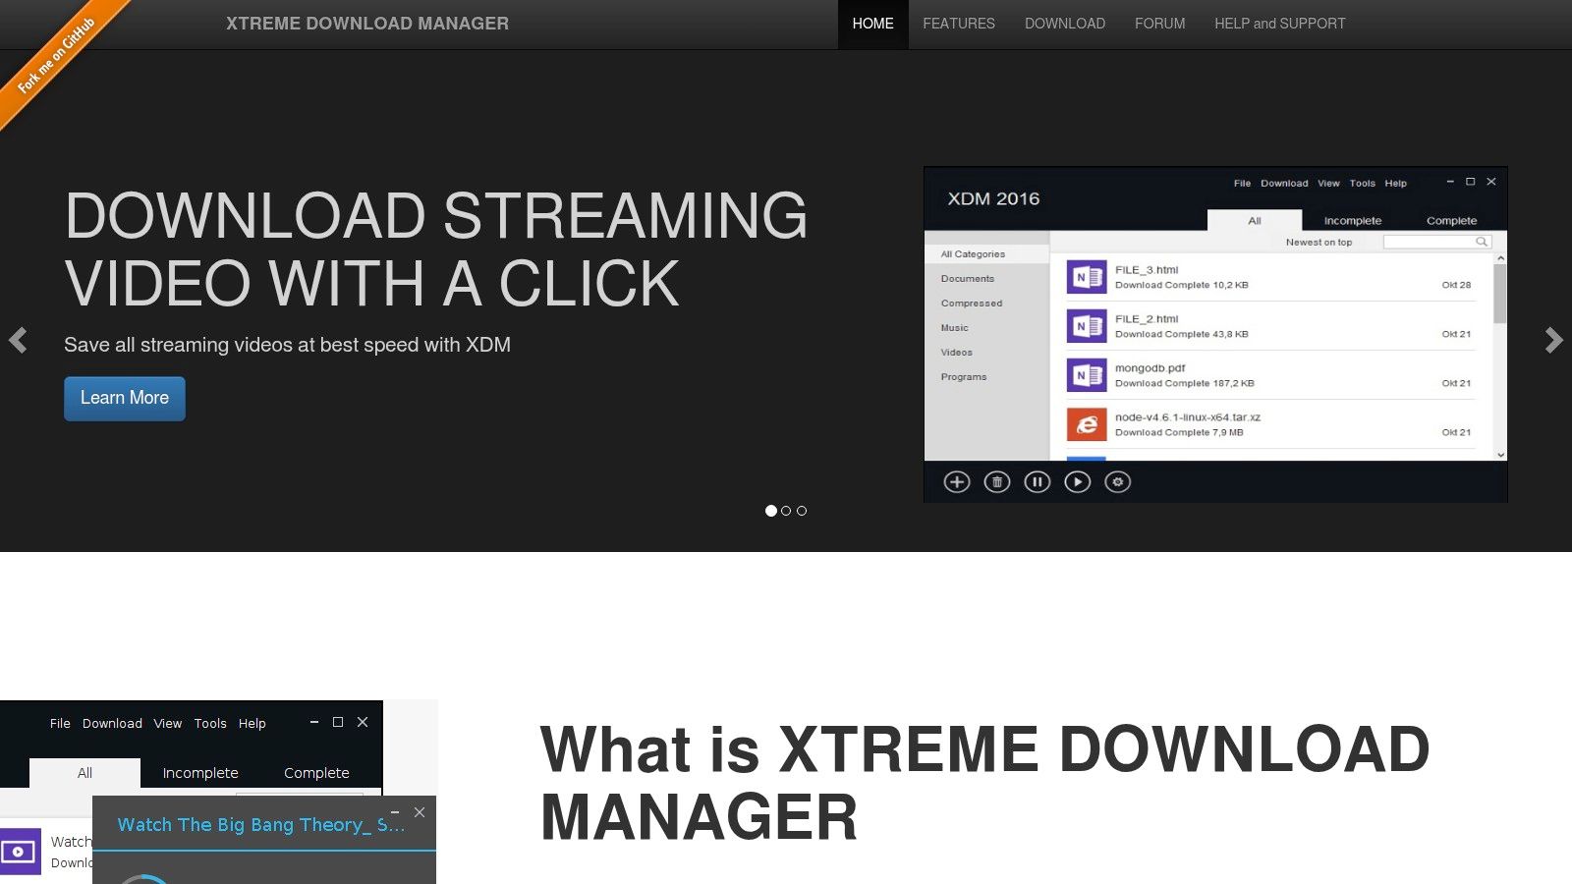Switch to Incomplete tab in XDM 2016 screenshot

coord(1352,221)
